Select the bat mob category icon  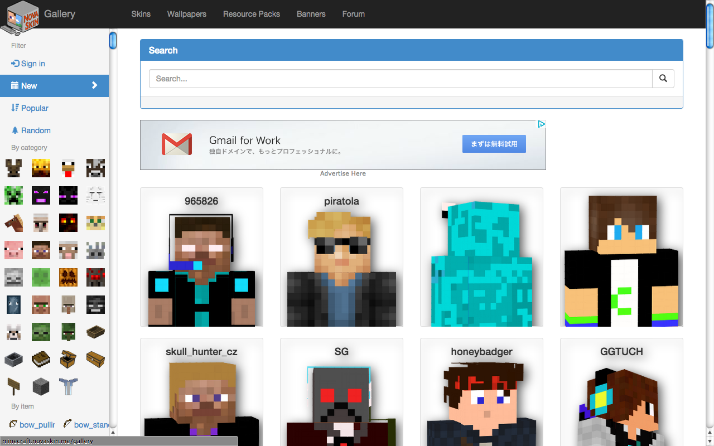pyautogui.click(x=13, y=168)
